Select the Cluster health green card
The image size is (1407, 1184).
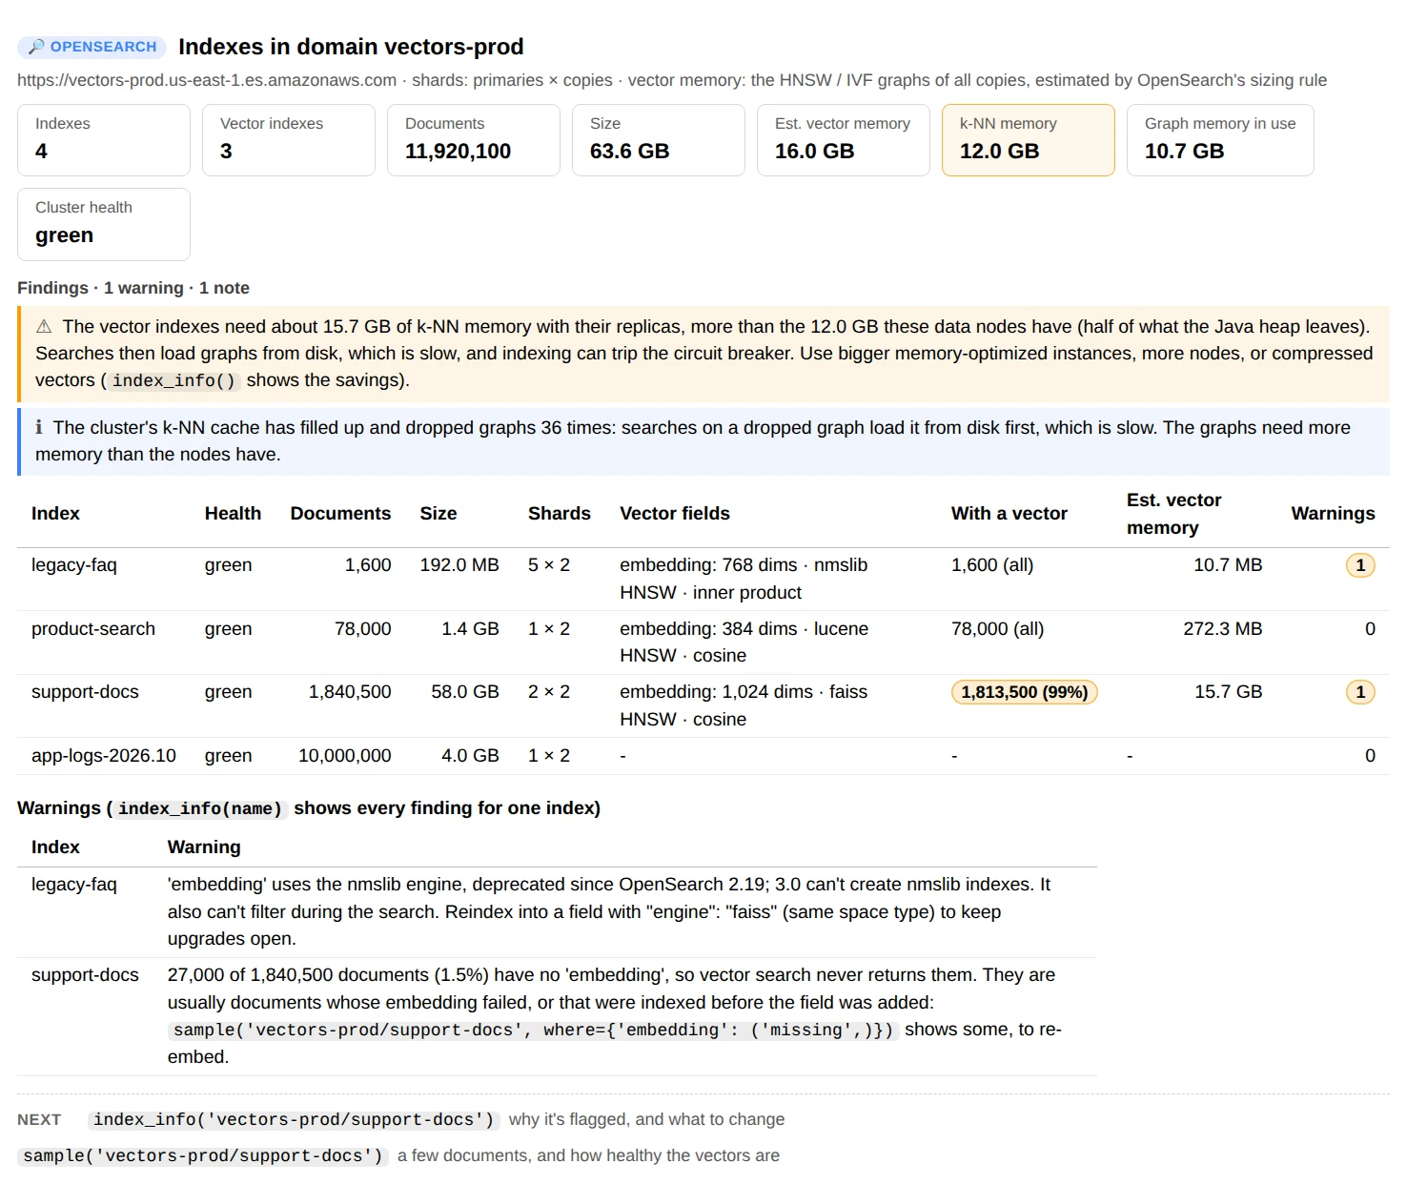(x=104, y=224)
